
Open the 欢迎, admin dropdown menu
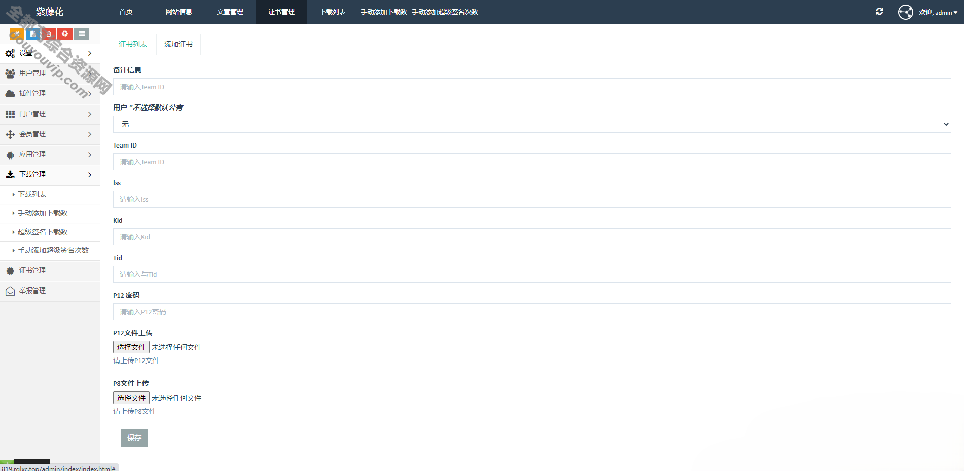(x=938, y=12)
